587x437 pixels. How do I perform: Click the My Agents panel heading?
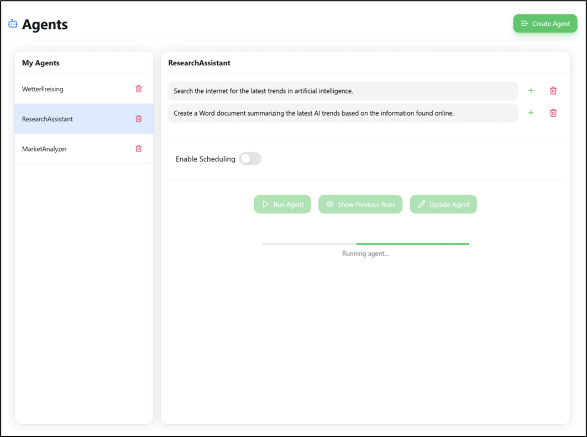(41, 63)
